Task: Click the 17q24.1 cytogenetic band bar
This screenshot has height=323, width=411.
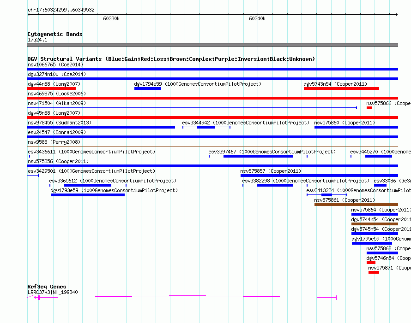Action: (x=212, y=45)
